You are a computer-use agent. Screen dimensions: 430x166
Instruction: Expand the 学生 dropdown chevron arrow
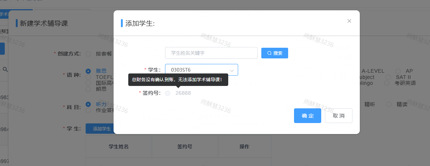pos(232,70)
